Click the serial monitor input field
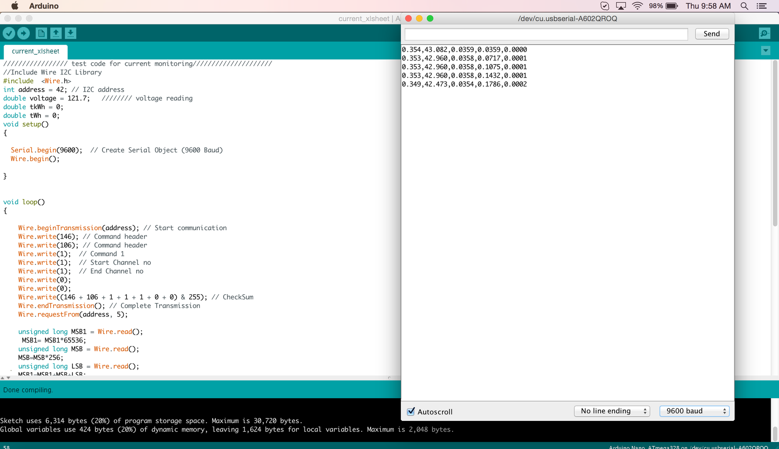 coord(546,34)
